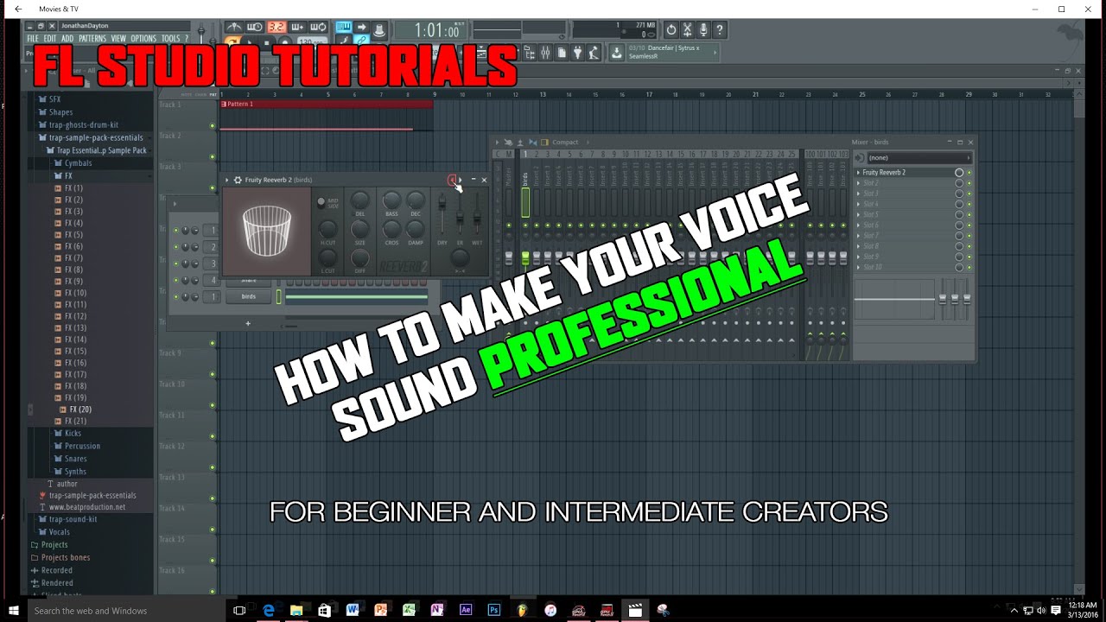Toggle mute LED on birds mixer track
The width and height of the screenshot is (1106, 622).
[524, 225]
